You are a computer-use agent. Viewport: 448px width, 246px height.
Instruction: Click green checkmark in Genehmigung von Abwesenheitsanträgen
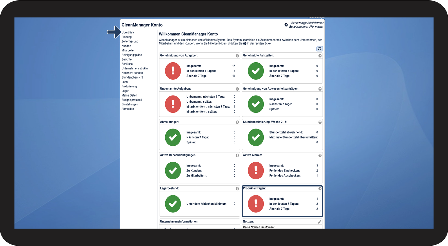(x=256, y=104)
